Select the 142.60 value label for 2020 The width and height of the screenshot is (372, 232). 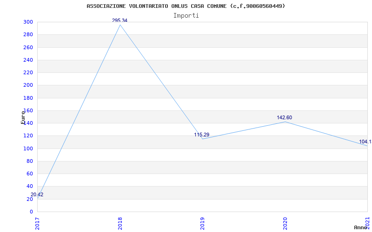point(284,118)
